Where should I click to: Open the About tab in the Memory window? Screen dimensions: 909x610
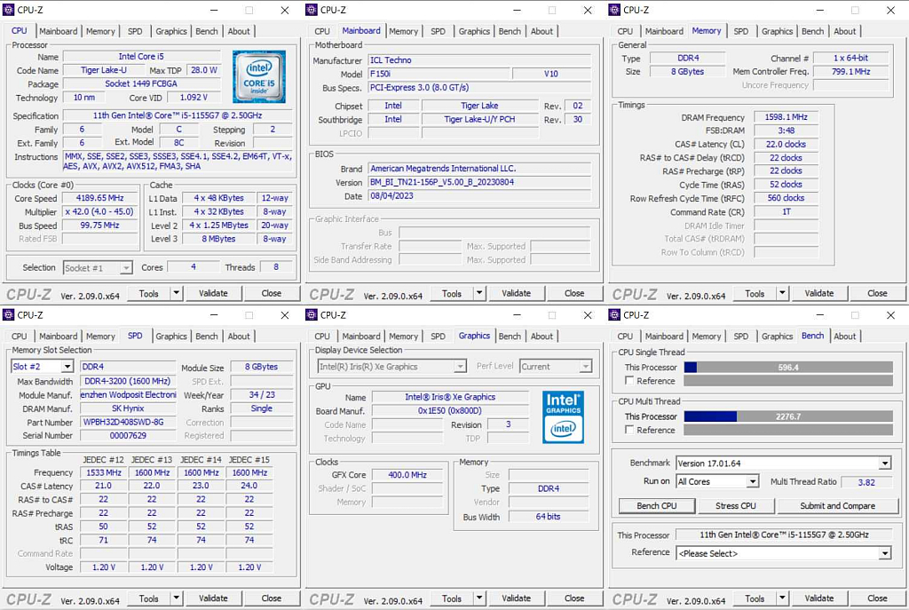[x=844, y=31]
